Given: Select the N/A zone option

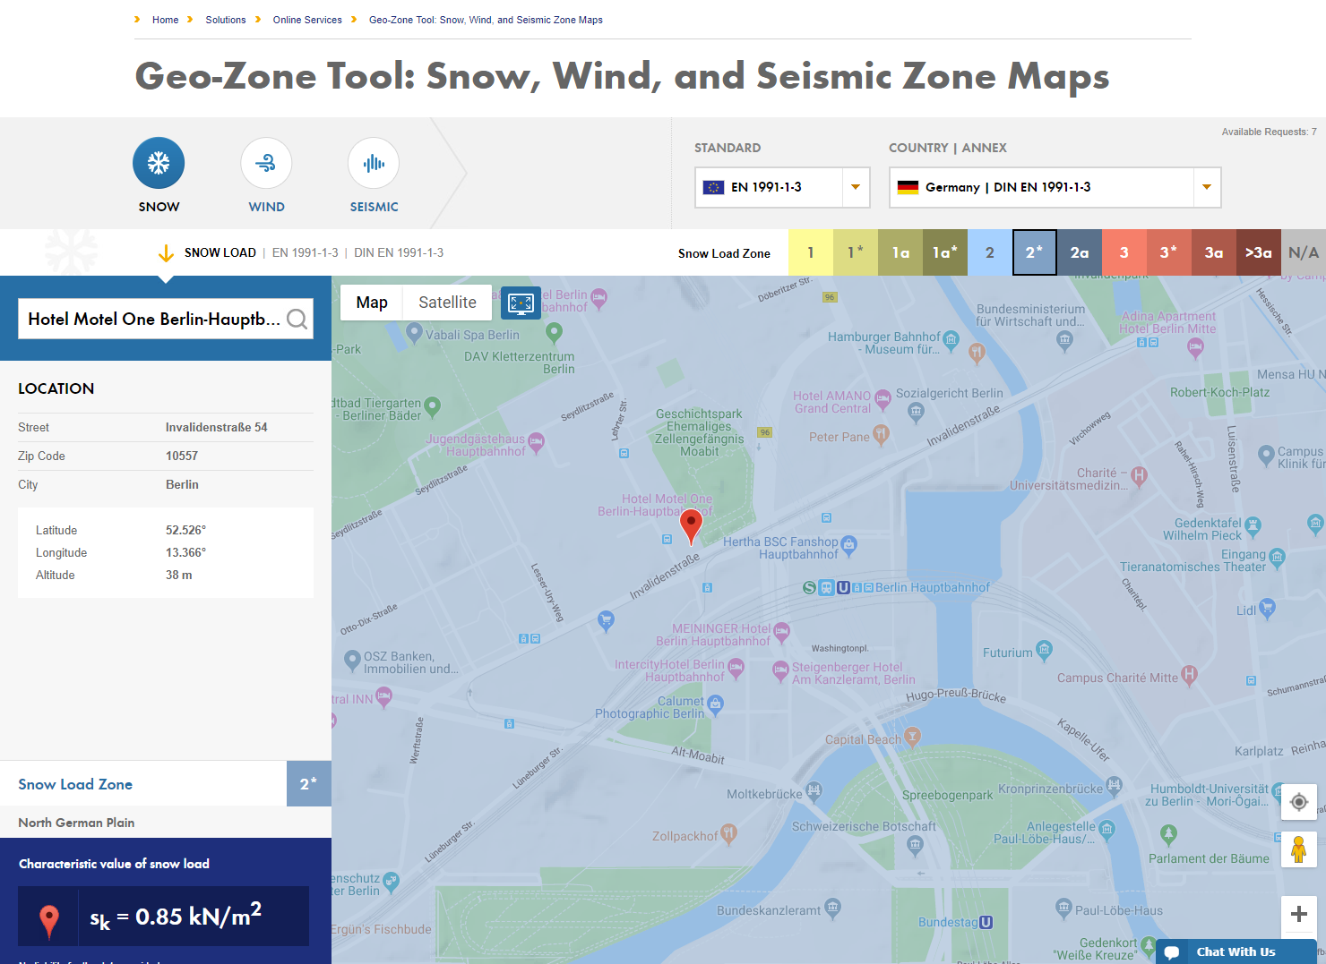Looking at the screenshot, I should coord(1304,252).
